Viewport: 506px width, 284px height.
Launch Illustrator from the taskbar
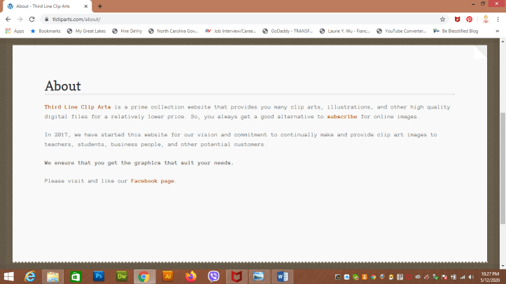click(x=167, y=276)
